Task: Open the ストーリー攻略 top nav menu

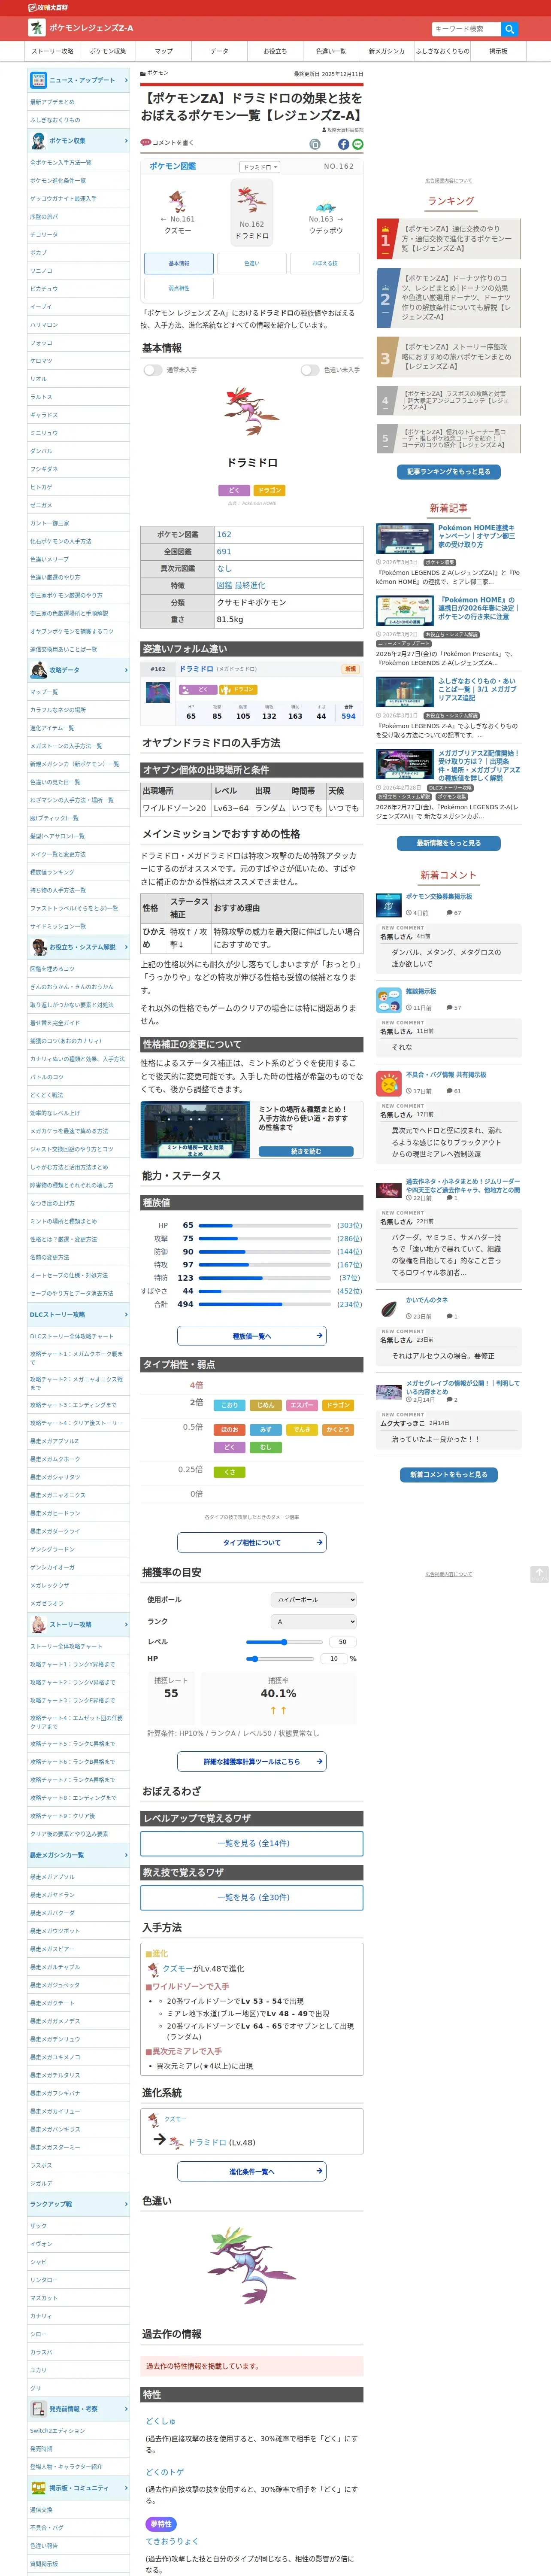Action: (x=52, y=51)
